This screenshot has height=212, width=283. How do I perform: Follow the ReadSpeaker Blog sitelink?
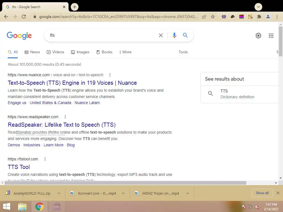[x=71, y=145]
